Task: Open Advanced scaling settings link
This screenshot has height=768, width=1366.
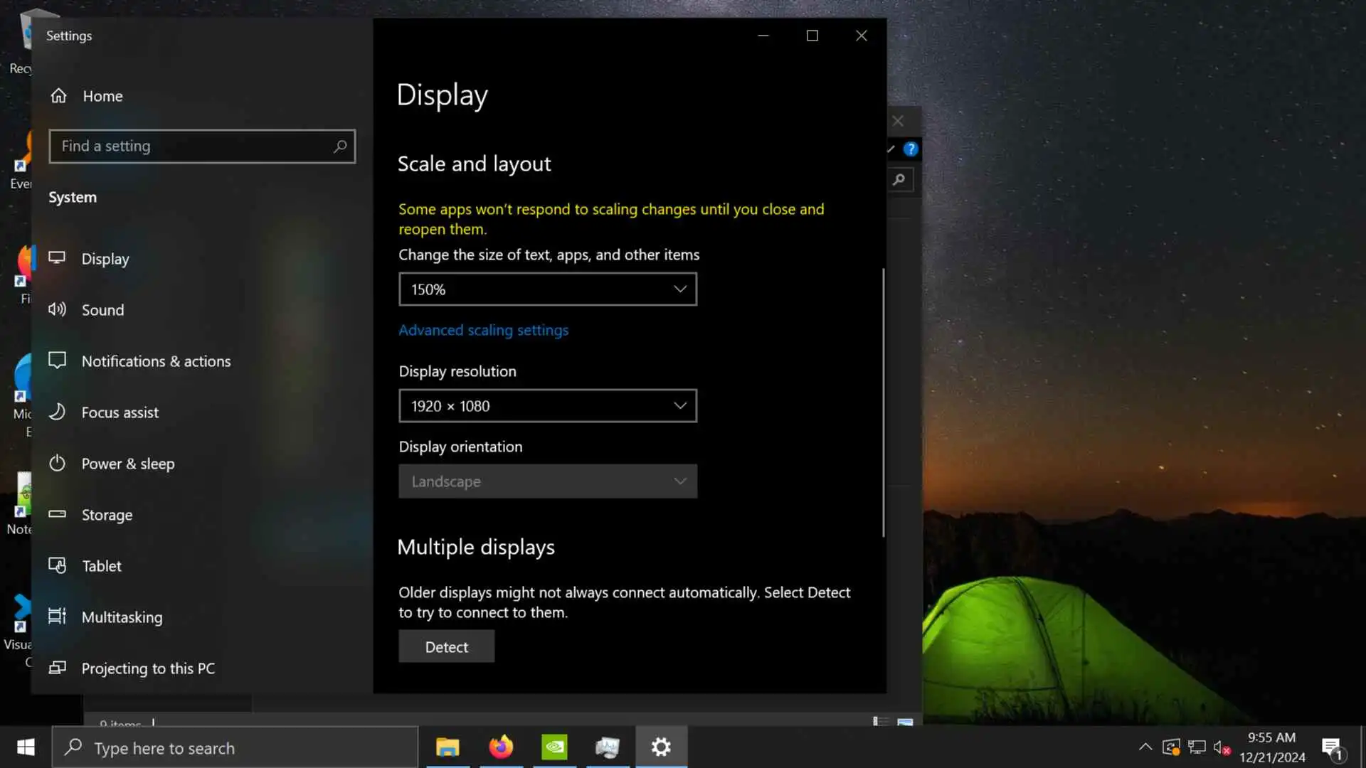Action: click(483, 330)
